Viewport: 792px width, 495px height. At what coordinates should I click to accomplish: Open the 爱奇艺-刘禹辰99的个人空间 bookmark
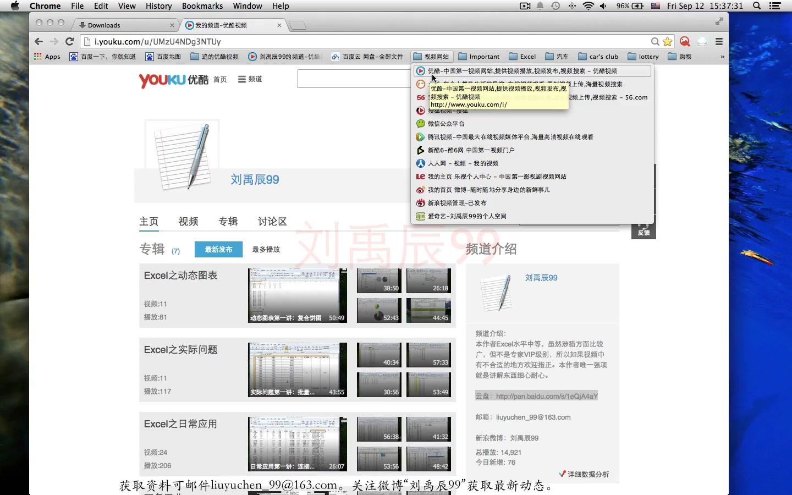532,216
